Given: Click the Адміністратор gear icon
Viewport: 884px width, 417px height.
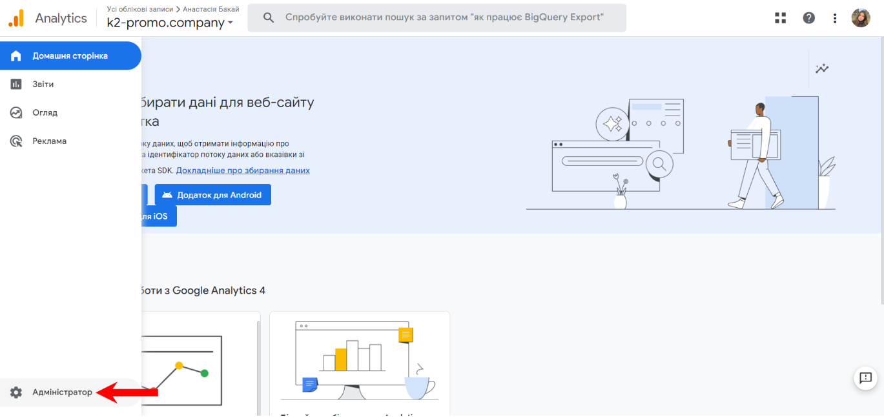Looking at the screenshot, I should (15, 392).
